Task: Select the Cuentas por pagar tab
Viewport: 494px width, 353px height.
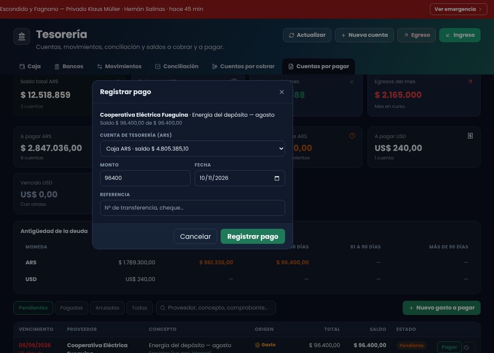Action: pos(319,67)
